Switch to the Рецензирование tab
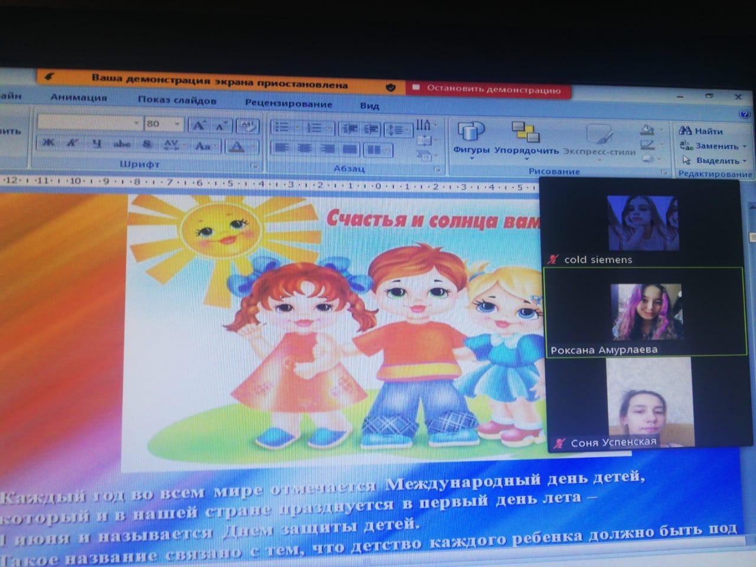The width and height of the screenshot is (756, 567). [x=288, y=103]
